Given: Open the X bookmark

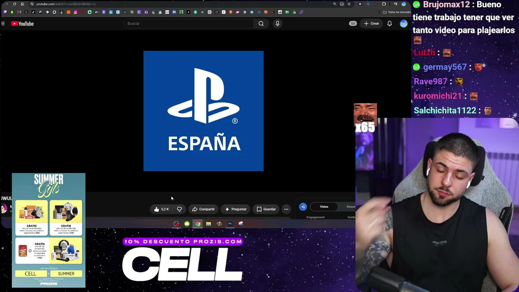Looking at the screenshot, I should 26,12.
